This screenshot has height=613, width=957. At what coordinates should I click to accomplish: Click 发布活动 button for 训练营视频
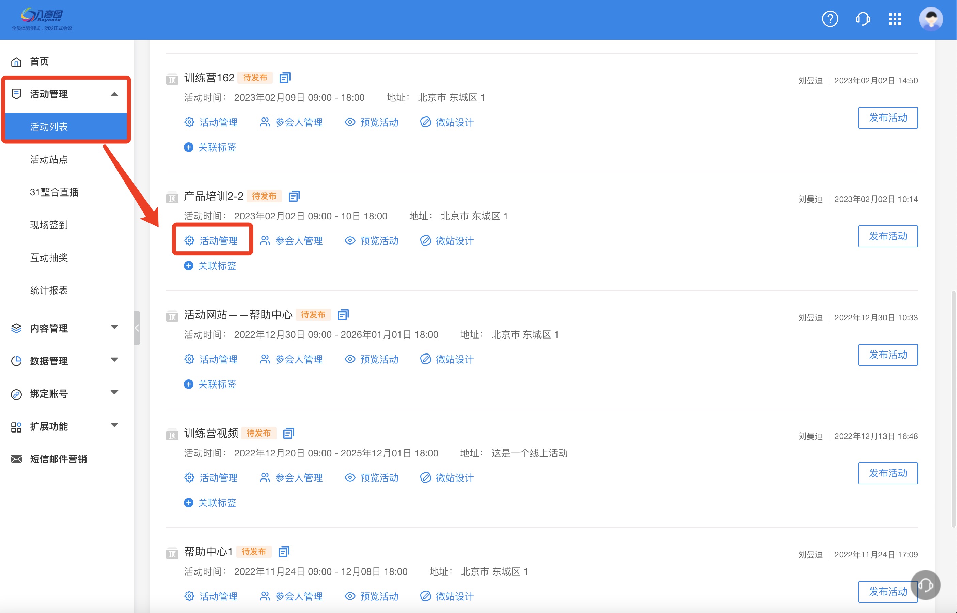coord(888,473)
